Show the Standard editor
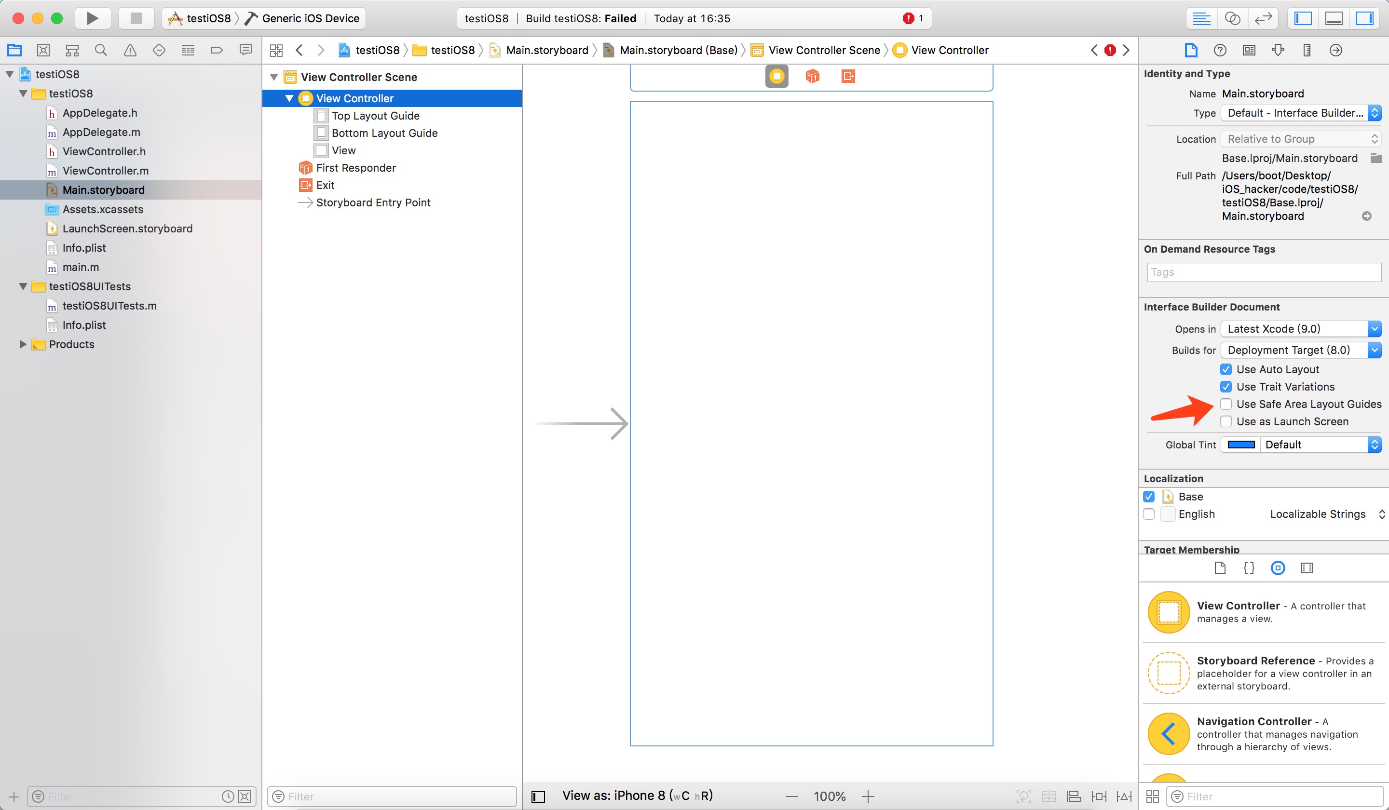This screenshot has height=810, width=1389. point(1201,18)
